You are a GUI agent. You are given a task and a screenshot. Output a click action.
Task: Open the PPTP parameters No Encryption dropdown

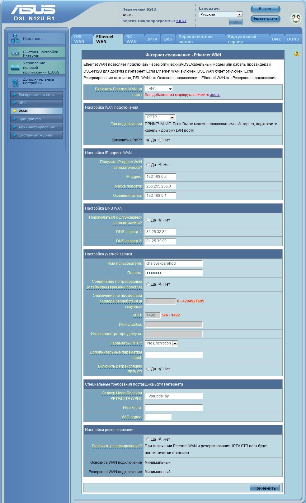(x=175, y=344)
